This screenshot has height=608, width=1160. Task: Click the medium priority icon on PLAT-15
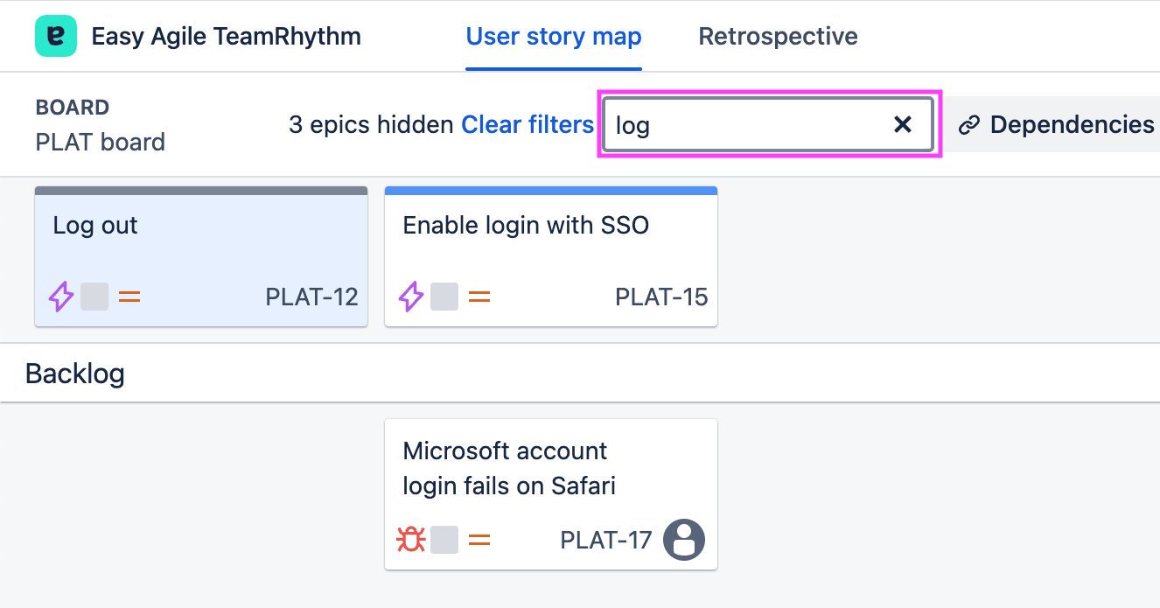[479, 297]
